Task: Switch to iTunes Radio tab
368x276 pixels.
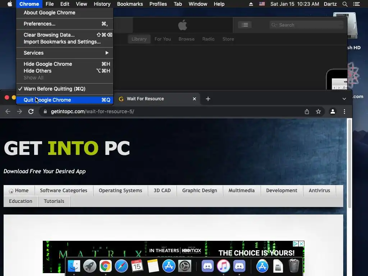Action: pyautogui.click(x=208, y=39)
